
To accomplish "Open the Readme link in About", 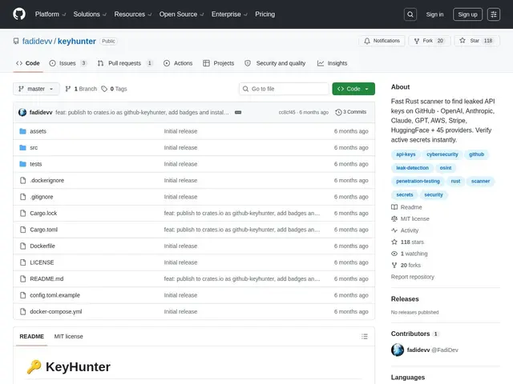I will click(x=406, y=207).
